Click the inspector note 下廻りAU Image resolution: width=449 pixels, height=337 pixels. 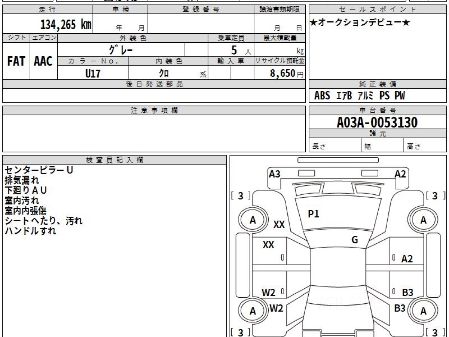[26, 190]
